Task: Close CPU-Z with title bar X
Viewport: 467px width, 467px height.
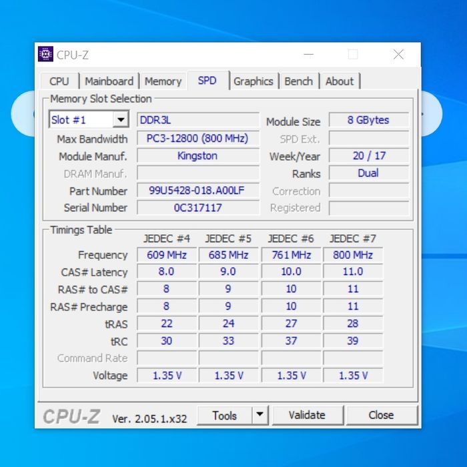Action: pos(398,54)
